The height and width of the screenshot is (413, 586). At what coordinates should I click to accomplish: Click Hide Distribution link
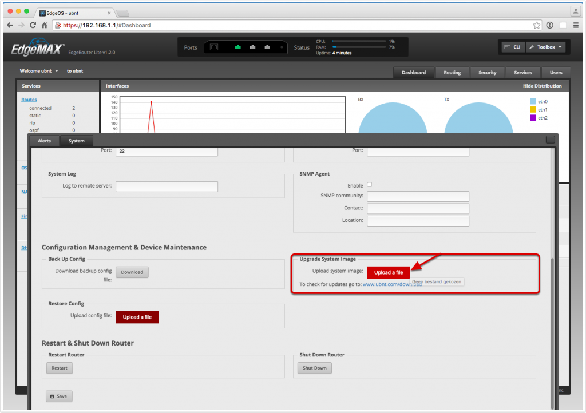(543, 86)
